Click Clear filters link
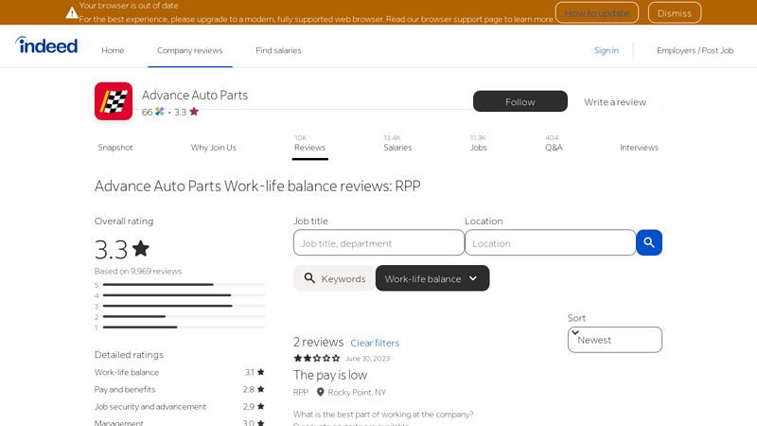The height and width of the screenshot is (426, 757). (x=375, y=343)
